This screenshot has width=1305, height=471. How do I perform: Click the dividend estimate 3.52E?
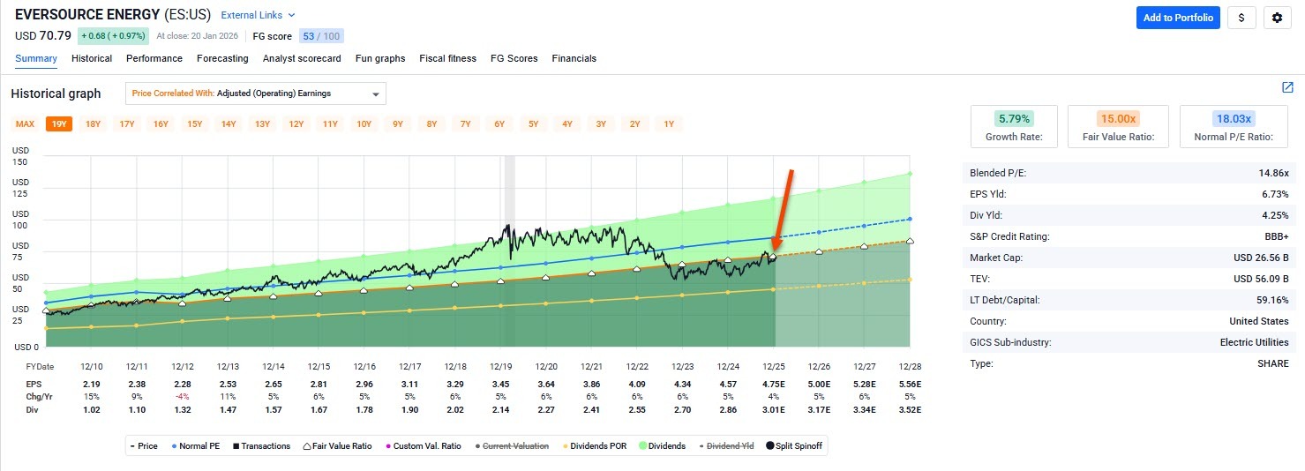(x=910, y=409)
